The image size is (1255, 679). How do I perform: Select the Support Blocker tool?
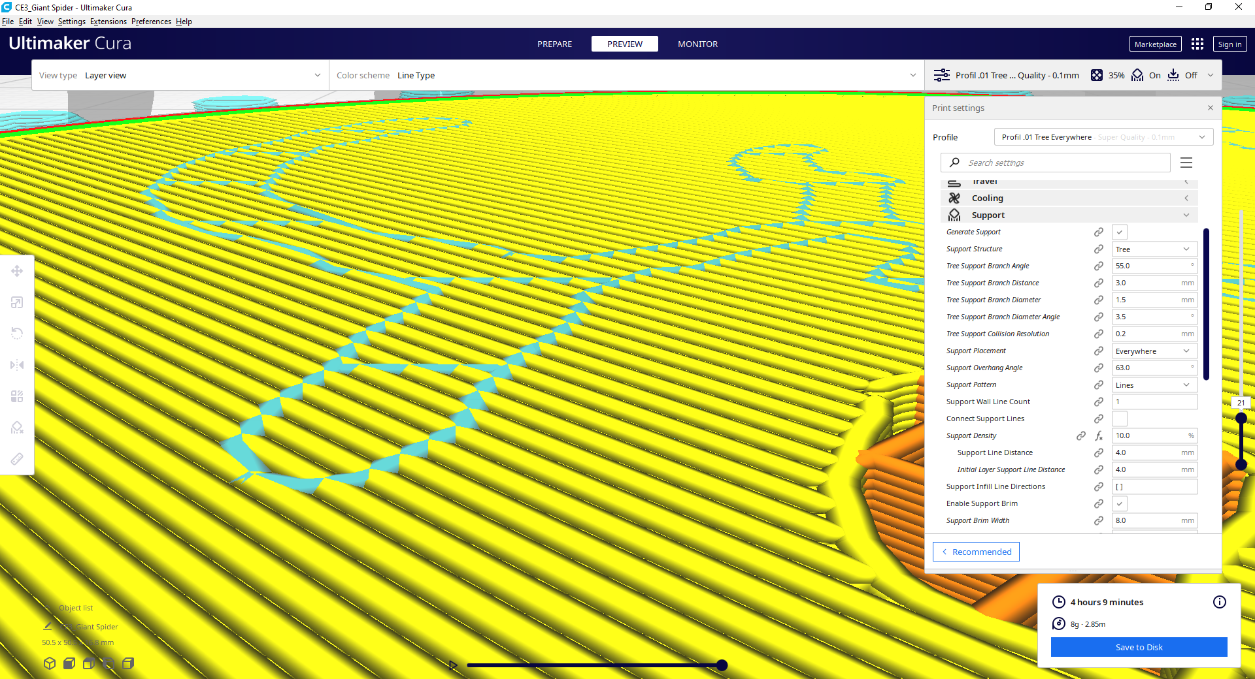[x=17, y=428]
